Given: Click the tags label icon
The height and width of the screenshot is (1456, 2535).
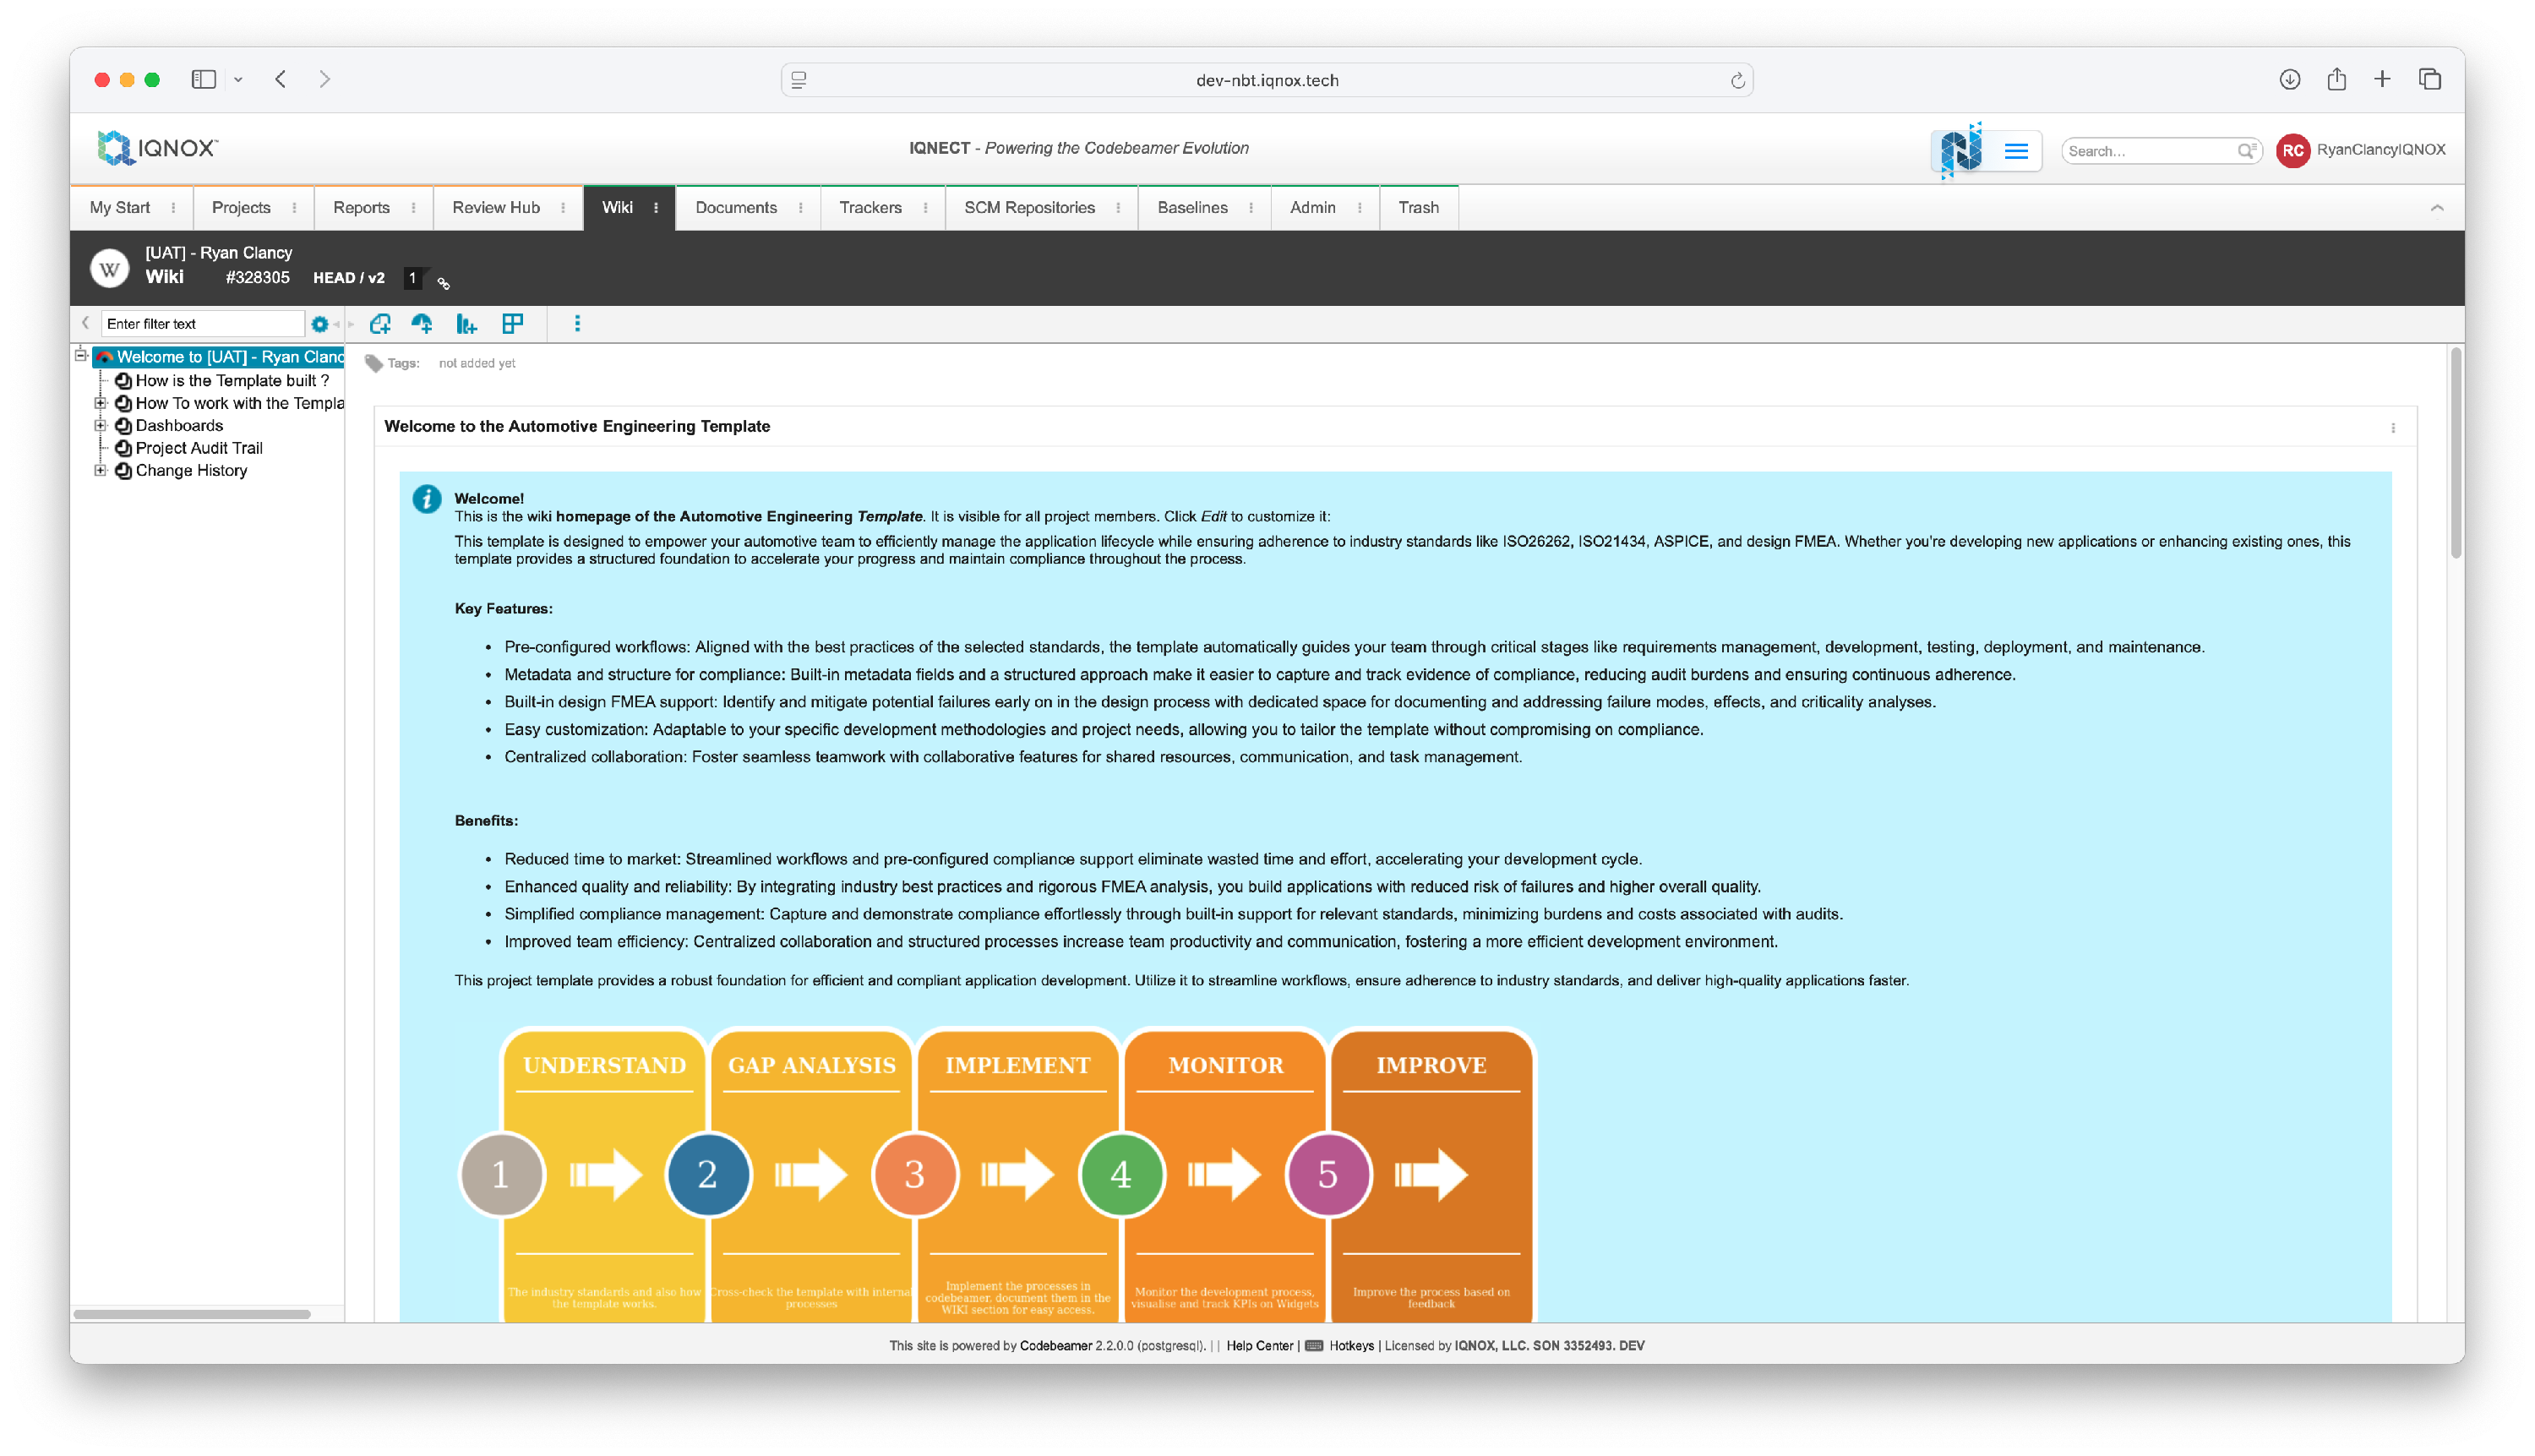Looking at the screenshot, I should point(374,363).
